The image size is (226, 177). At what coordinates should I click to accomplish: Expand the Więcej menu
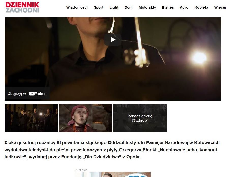[220, 7]
